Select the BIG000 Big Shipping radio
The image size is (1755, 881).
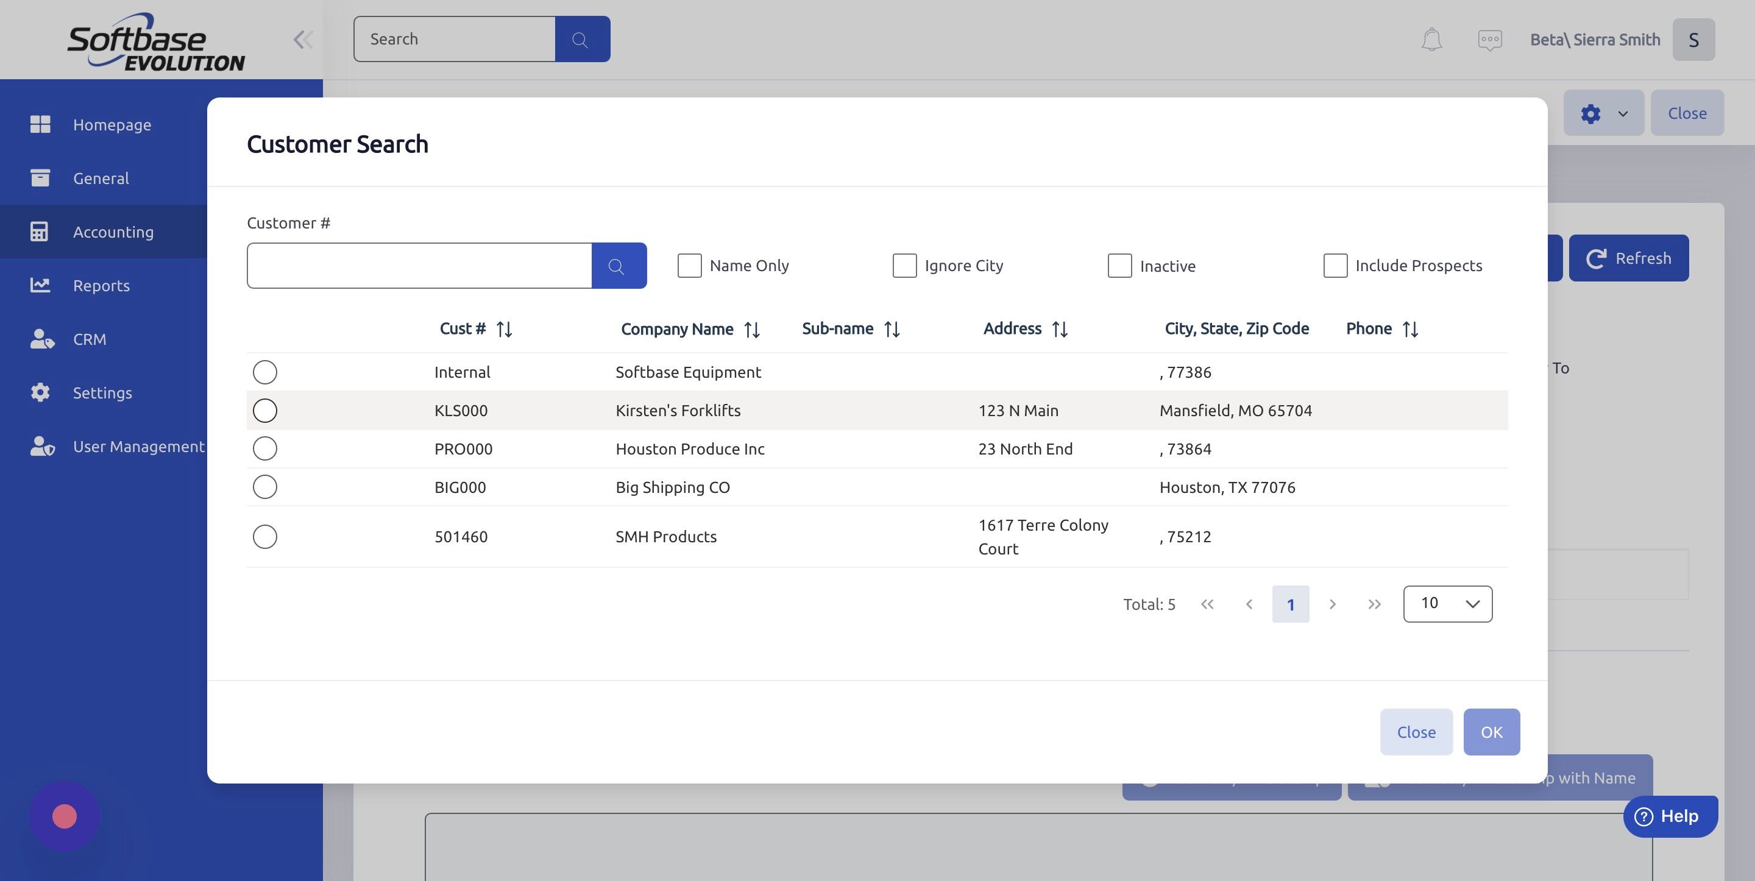click(x=265, y=486)
